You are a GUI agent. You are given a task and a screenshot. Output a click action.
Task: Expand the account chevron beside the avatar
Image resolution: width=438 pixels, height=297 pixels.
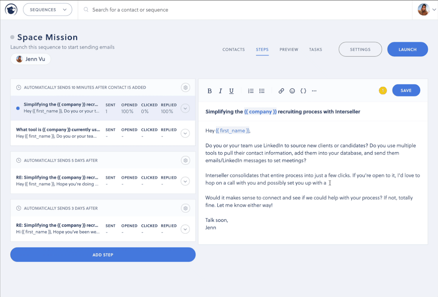point(434,9)
